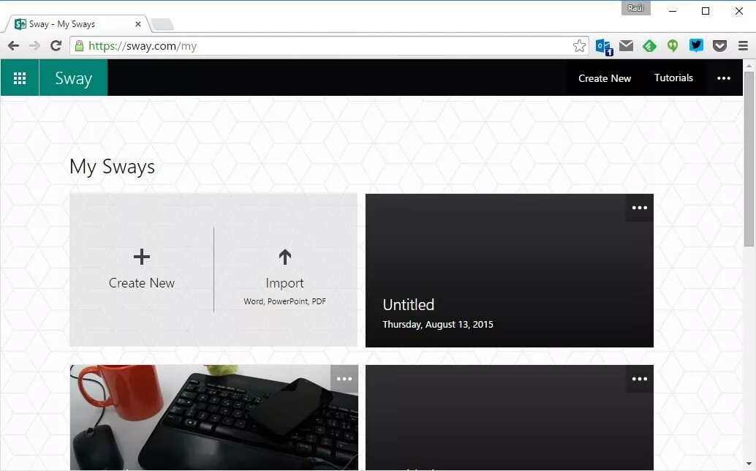Open the header more options ellipsis

point(724,78)
